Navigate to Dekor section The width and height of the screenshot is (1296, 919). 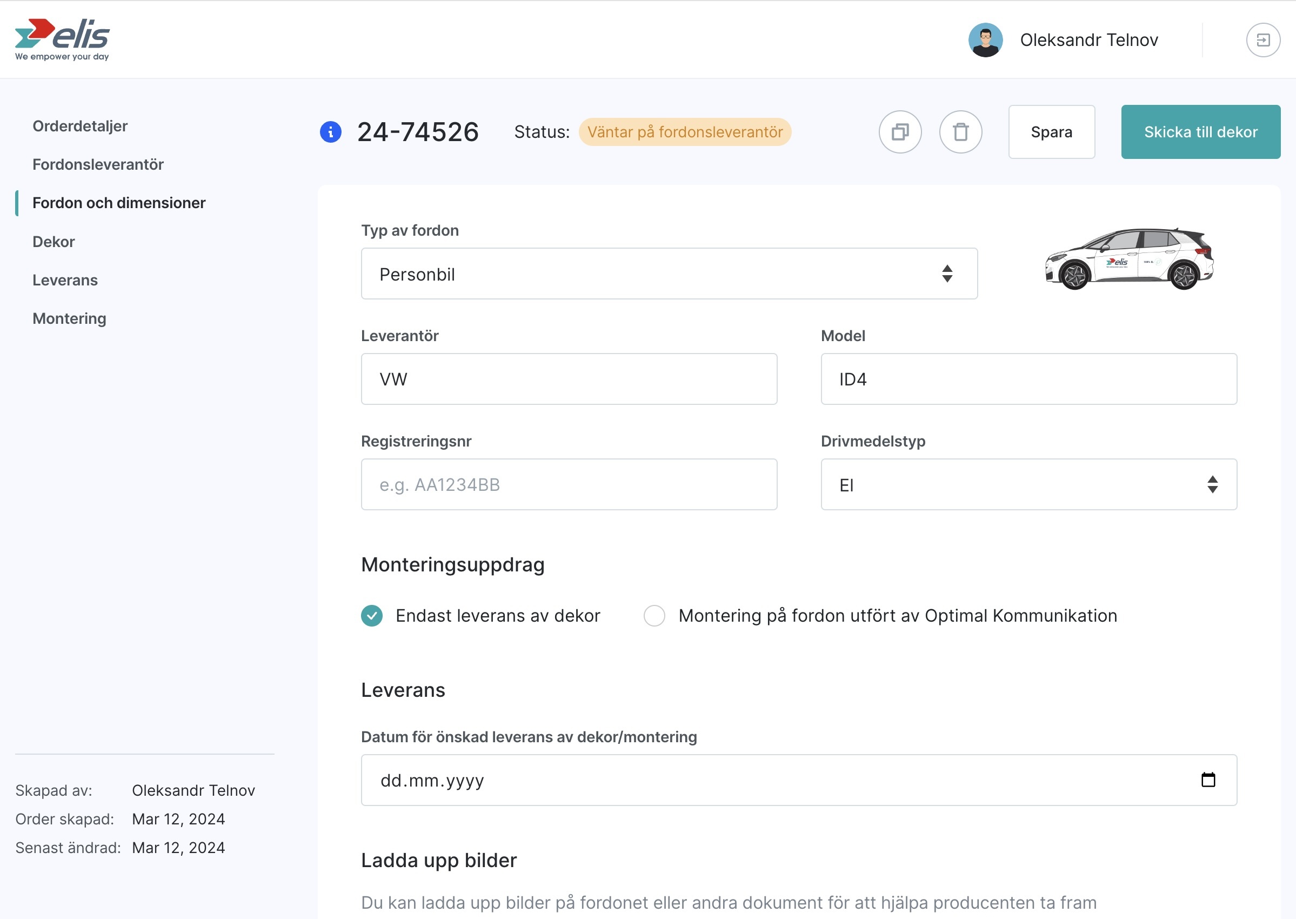(x=53, y=242)
